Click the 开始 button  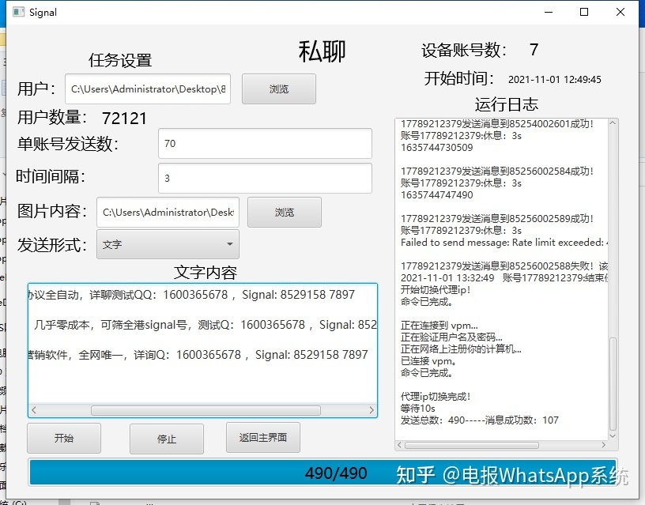(64, 438)
